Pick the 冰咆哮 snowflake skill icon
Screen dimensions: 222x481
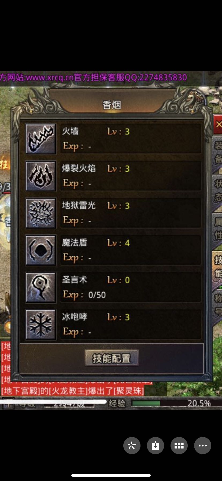tap(41, 325)
